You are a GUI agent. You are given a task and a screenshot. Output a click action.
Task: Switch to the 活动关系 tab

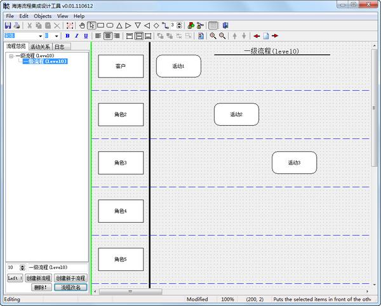coord(40,47)
